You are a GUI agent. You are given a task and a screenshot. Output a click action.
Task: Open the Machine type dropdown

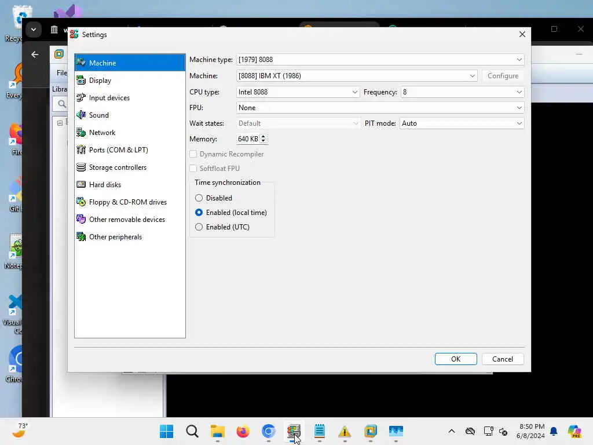tap(380, 60)
